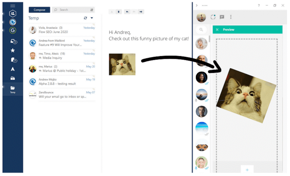
Task: Click the Viola, Anastasia sender avatar
Action: pyautogui.click(x=33, y=30)
